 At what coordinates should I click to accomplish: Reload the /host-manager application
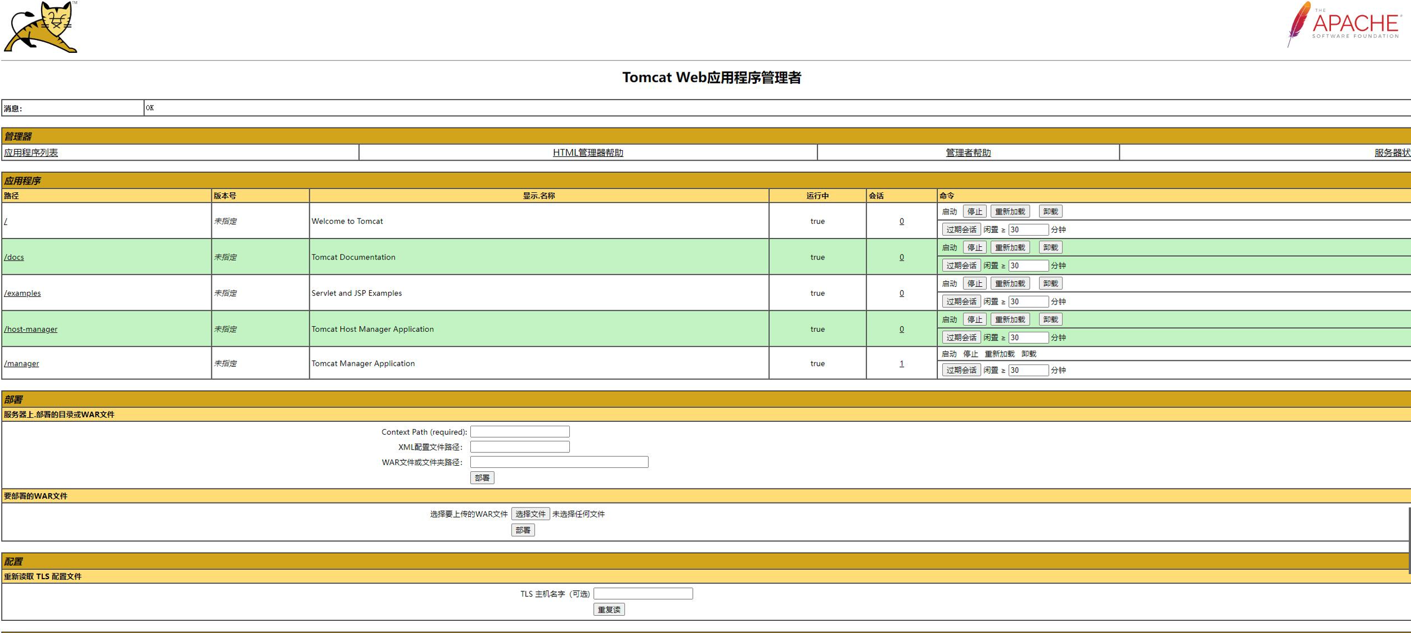pyautogui.click(x=1010, y=320)
